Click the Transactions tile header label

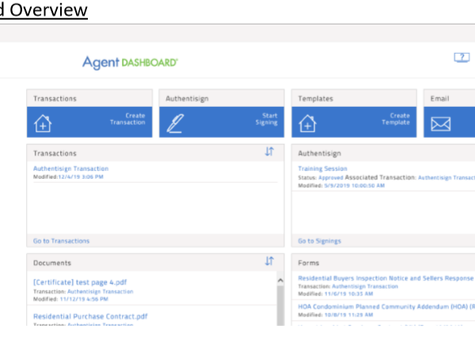point(55,99)
